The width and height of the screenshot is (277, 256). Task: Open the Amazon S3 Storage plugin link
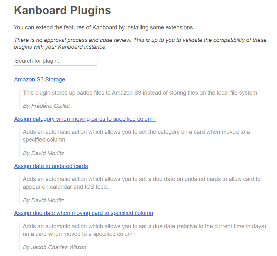point(39,80)
